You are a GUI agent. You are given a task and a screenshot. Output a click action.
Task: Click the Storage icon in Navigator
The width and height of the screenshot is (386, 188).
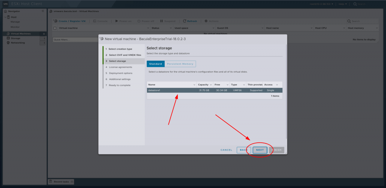8,38
